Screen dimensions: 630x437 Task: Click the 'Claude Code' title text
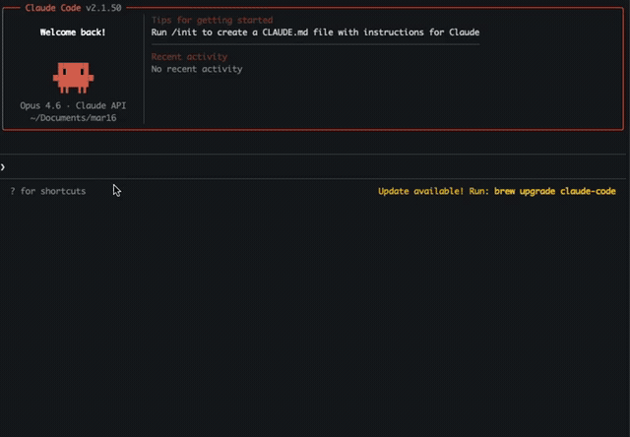53,8
